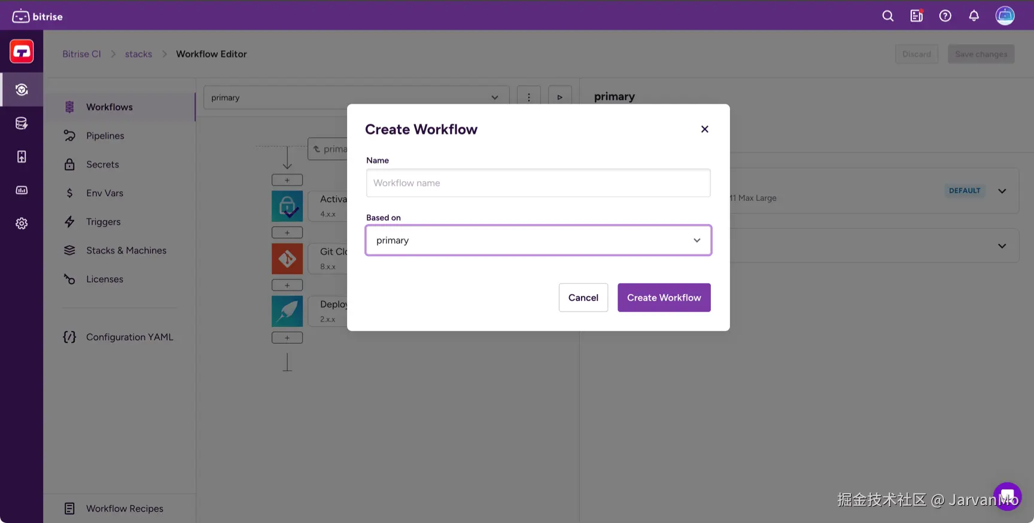Viewport: 1034px width, 523px height.
Task: Click the red app icon in left rail
Action: tap(22, 51)
